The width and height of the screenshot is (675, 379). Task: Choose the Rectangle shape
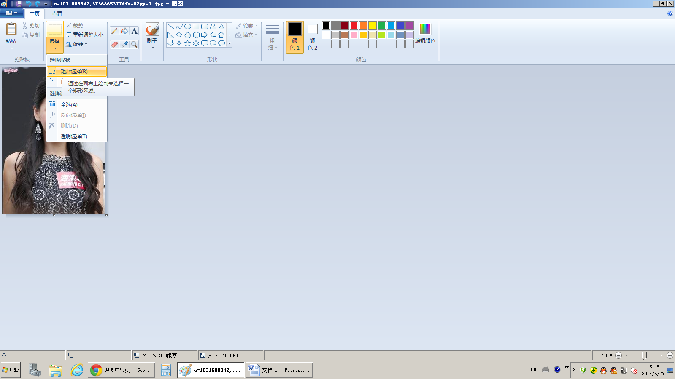[x=196, y=27]
